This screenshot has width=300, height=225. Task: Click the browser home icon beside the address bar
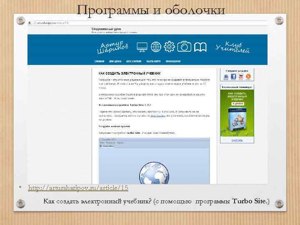(30, 23)
